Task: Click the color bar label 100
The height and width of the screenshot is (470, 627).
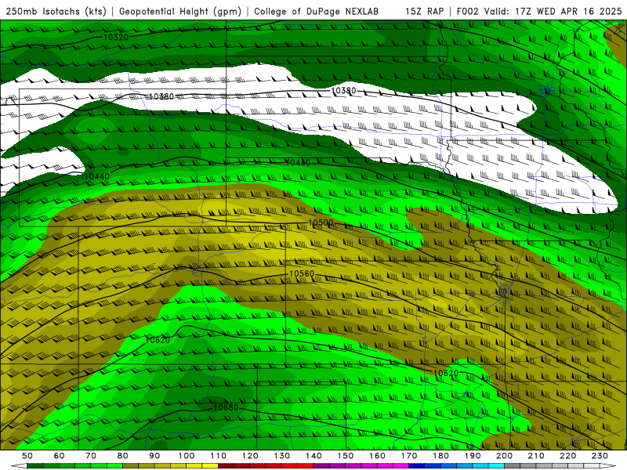Action: 187,456
